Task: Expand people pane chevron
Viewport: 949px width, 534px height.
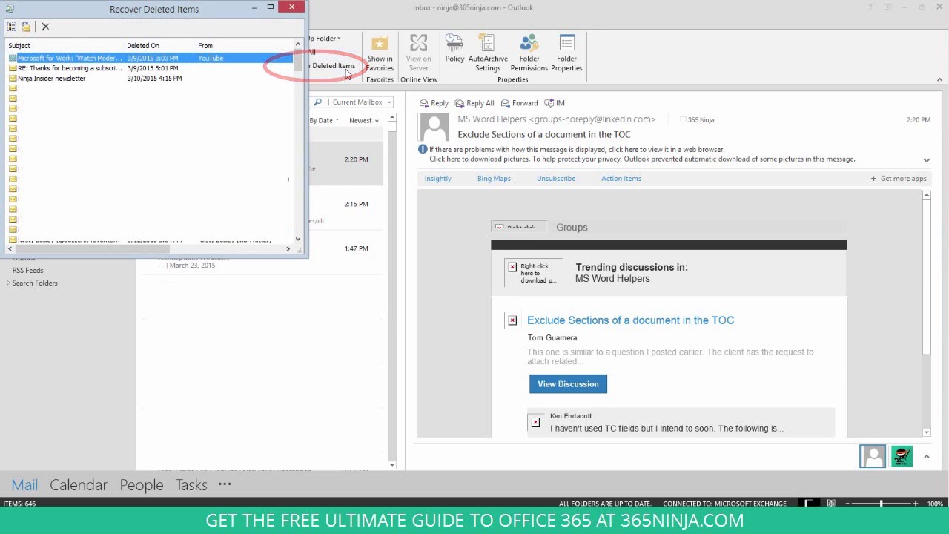Action: [x=926, y=457]
